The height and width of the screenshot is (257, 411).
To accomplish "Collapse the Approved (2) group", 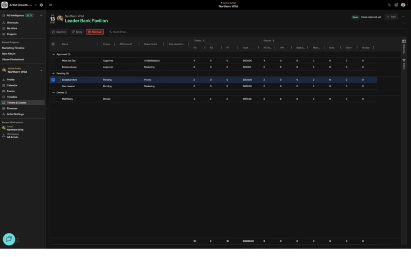I will point(54,54).
